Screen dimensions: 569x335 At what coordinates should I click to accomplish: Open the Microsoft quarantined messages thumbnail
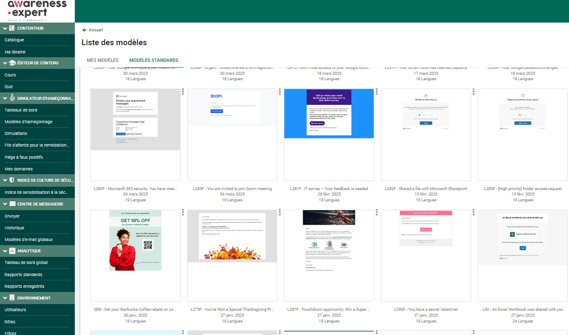click(x=135, y=135)
